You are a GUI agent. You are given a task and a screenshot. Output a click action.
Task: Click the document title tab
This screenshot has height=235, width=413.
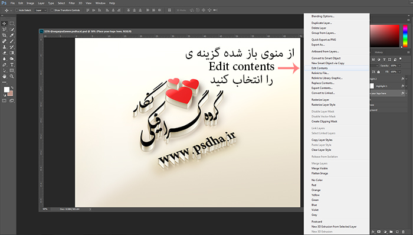coord(88,31)
